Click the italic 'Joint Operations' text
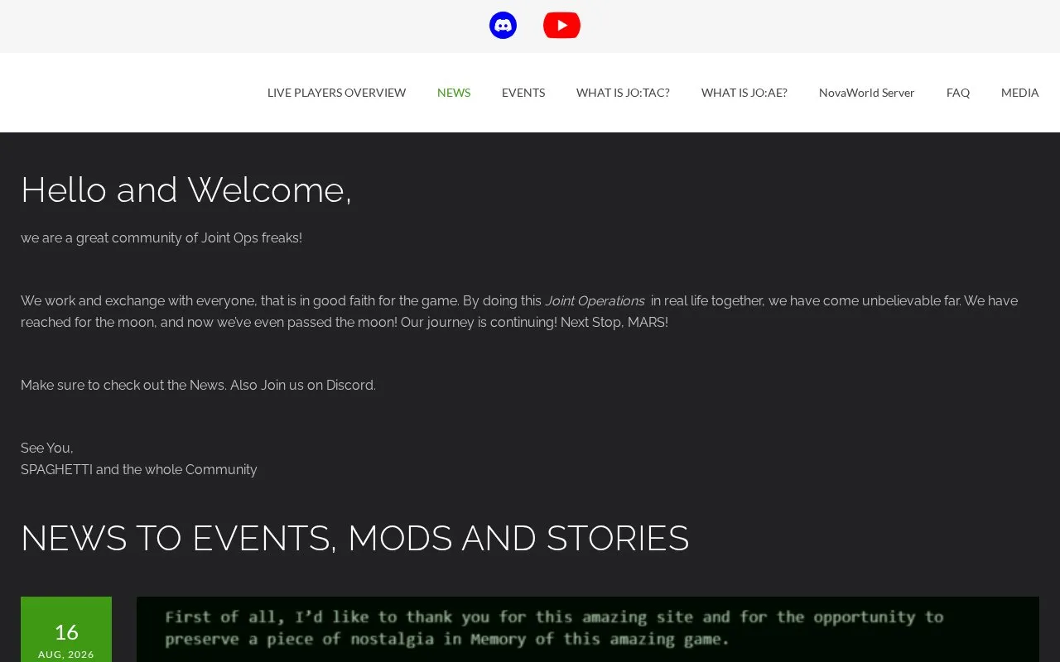The width and height of the screenshot is (1060, 662). pyautogui.click(x=595, y=301)
